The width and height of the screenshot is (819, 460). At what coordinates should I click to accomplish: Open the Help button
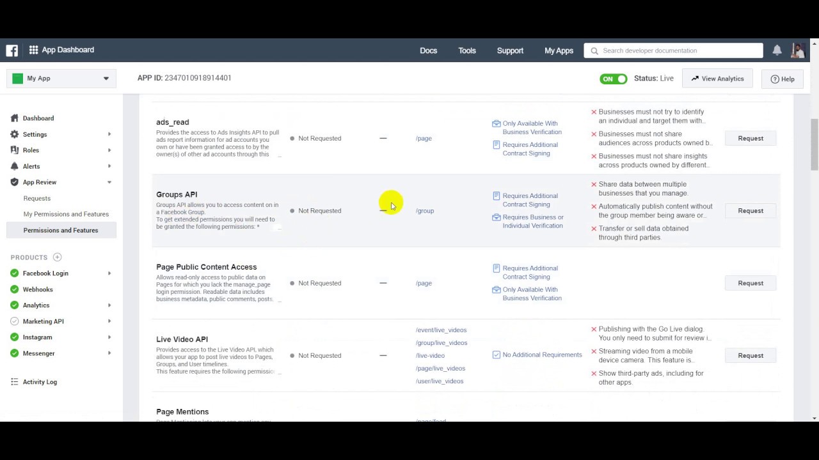(783, 79)
